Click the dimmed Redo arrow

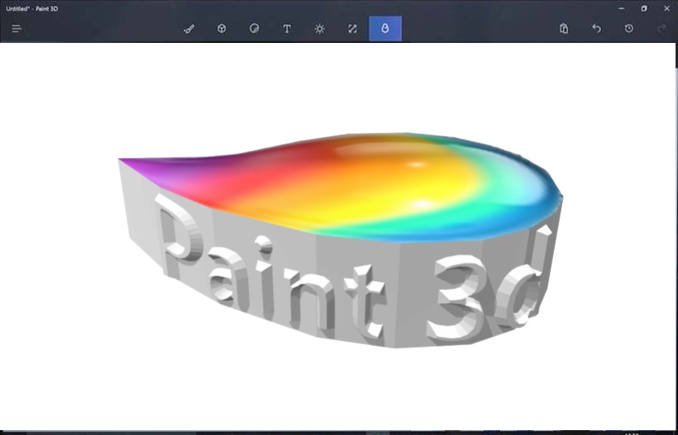[x=661, y=28]
